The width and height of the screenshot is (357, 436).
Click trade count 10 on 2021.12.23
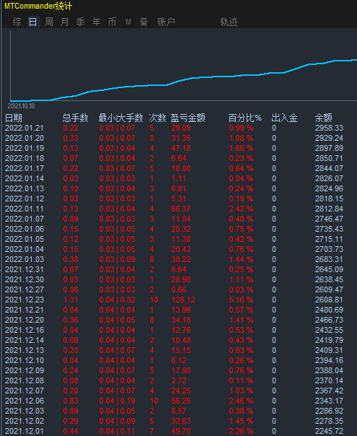point(154,300)
